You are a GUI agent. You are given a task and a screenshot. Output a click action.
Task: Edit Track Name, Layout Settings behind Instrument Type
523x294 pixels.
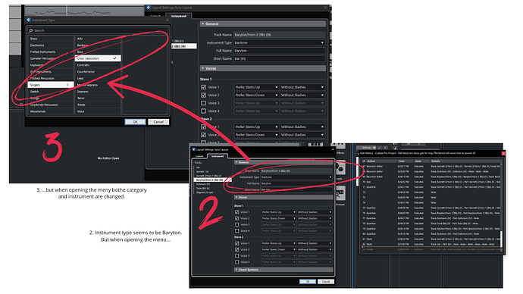coord(279,35)
